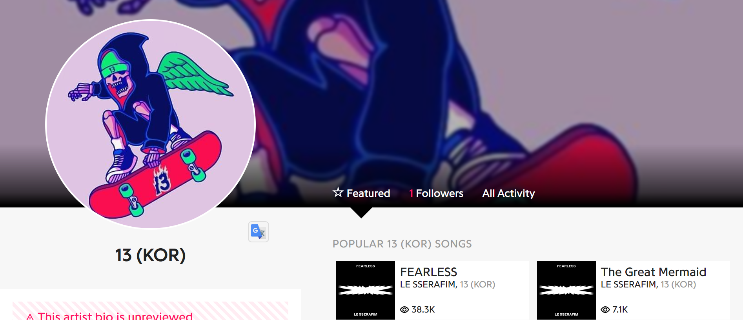Click the warning triangle icon in bio notice
743x320 pixels.
click(x=30, y=316)
